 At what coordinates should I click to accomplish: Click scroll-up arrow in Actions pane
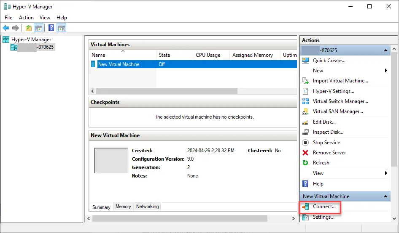[394, 48]
